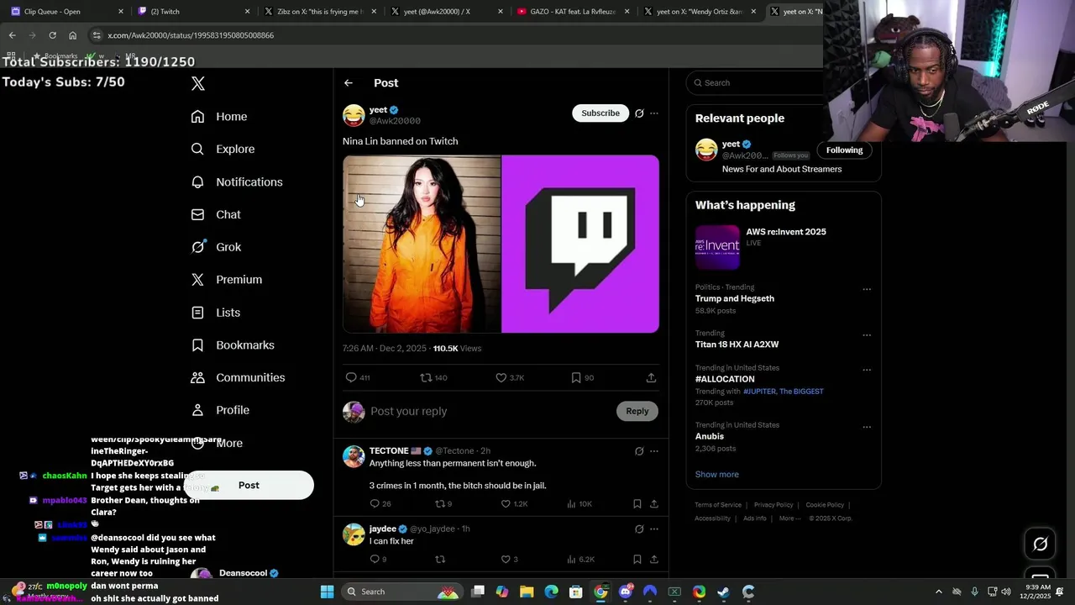Open Grok in X sidebar
The width and height of the screenshot is (1075, 605).
[x=216, y=247]
